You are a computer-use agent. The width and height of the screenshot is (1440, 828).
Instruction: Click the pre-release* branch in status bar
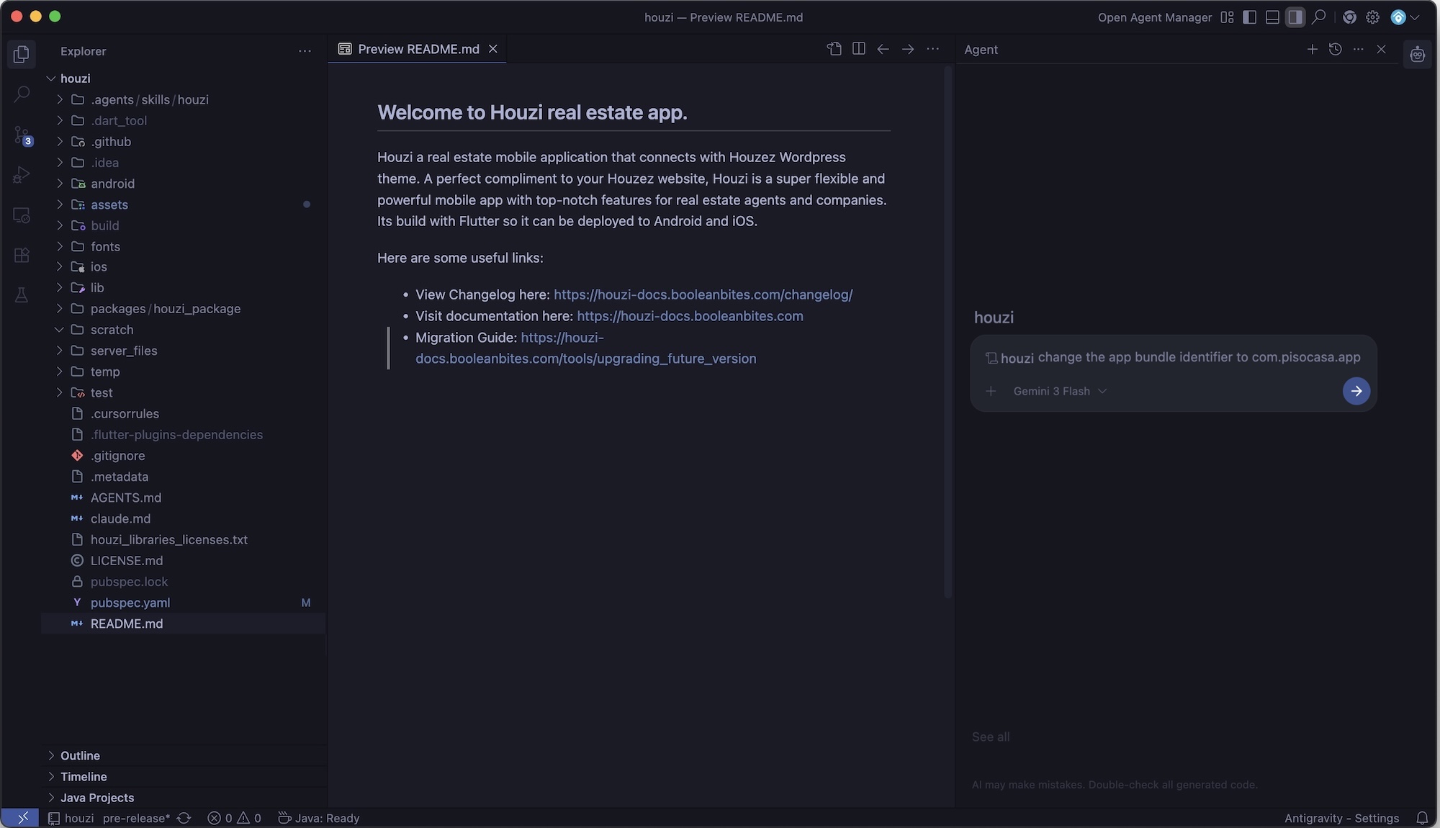pyautogui.click(x=136, y=818)
